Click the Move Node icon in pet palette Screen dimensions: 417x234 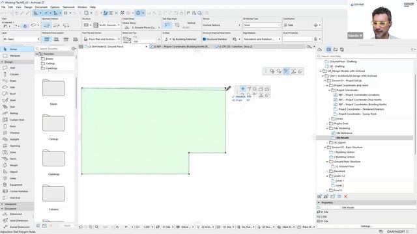tap(242, 89)
